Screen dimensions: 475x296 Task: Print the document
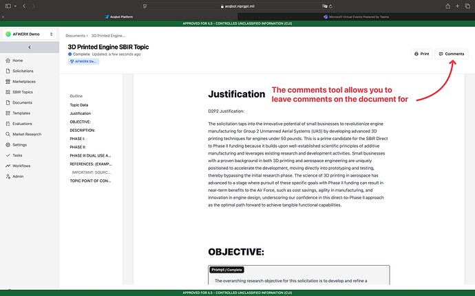[421, 54]
